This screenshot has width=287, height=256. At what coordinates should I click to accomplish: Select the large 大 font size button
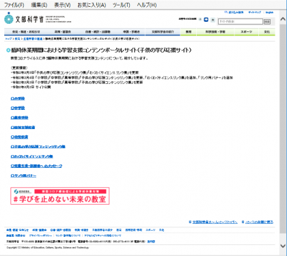point(213,20)
